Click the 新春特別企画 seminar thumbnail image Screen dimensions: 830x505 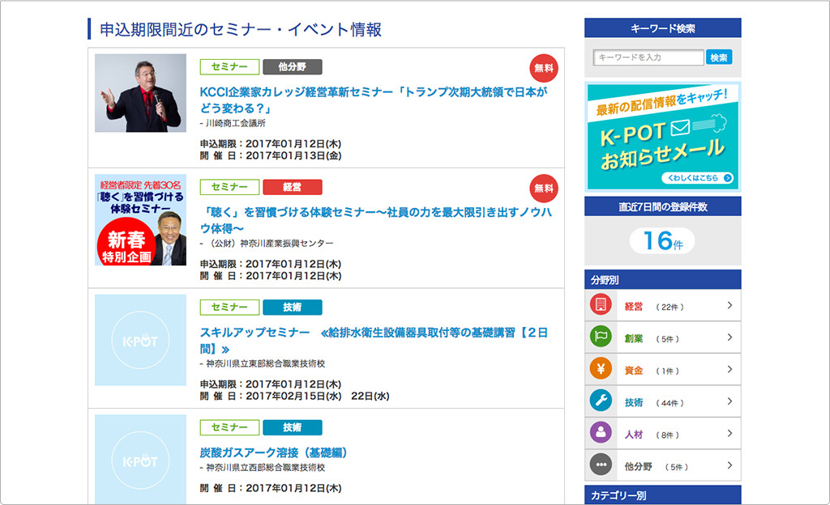click(140, 220)
